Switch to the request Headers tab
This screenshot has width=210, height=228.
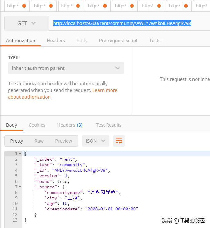pos(56,41)
